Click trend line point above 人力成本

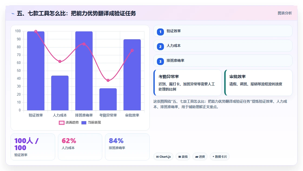point(60,62)
